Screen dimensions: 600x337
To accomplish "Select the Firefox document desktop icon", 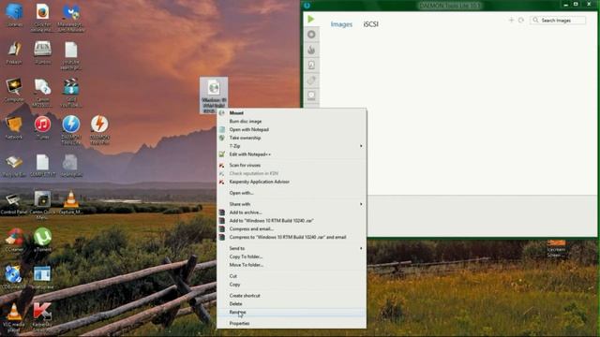I will (42, 17).
